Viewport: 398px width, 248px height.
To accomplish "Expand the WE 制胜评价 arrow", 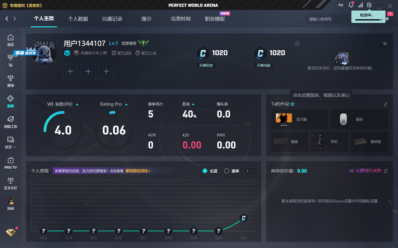I will [77, 104].
